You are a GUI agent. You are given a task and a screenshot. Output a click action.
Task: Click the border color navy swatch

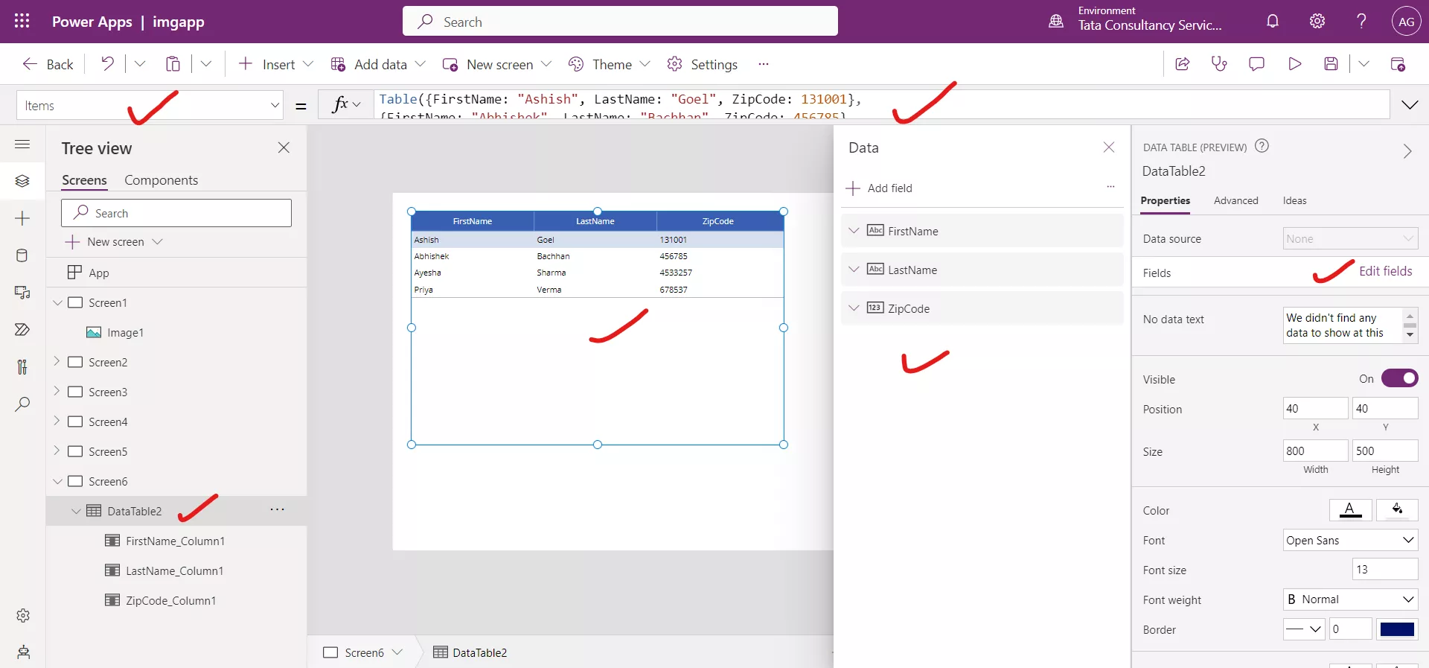(x=1397, y=629)
